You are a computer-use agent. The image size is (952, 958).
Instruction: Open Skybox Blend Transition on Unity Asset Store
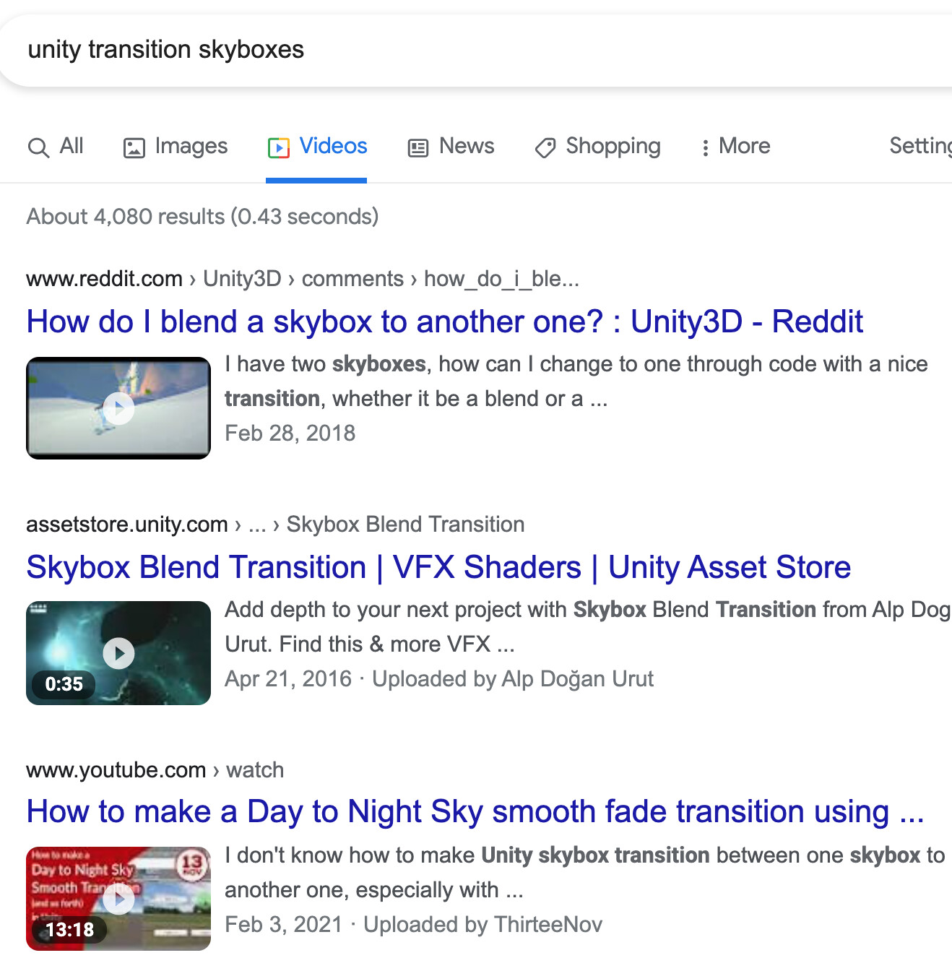click(x=438, y=567)
